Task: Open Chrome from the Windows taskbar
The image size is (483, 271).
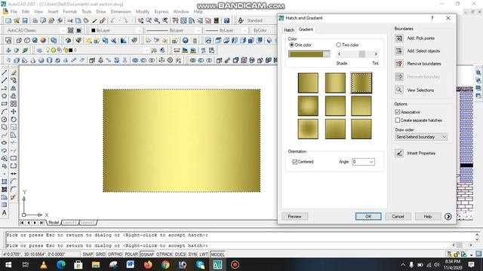Action: [165, 264]
